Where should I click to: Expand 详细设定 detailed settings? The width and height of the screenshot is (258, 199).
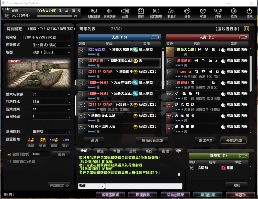coord(59,185)
